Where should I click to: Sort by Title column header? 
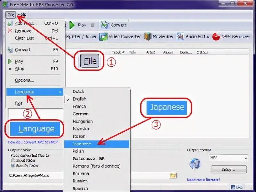click(x=132, y=52)
